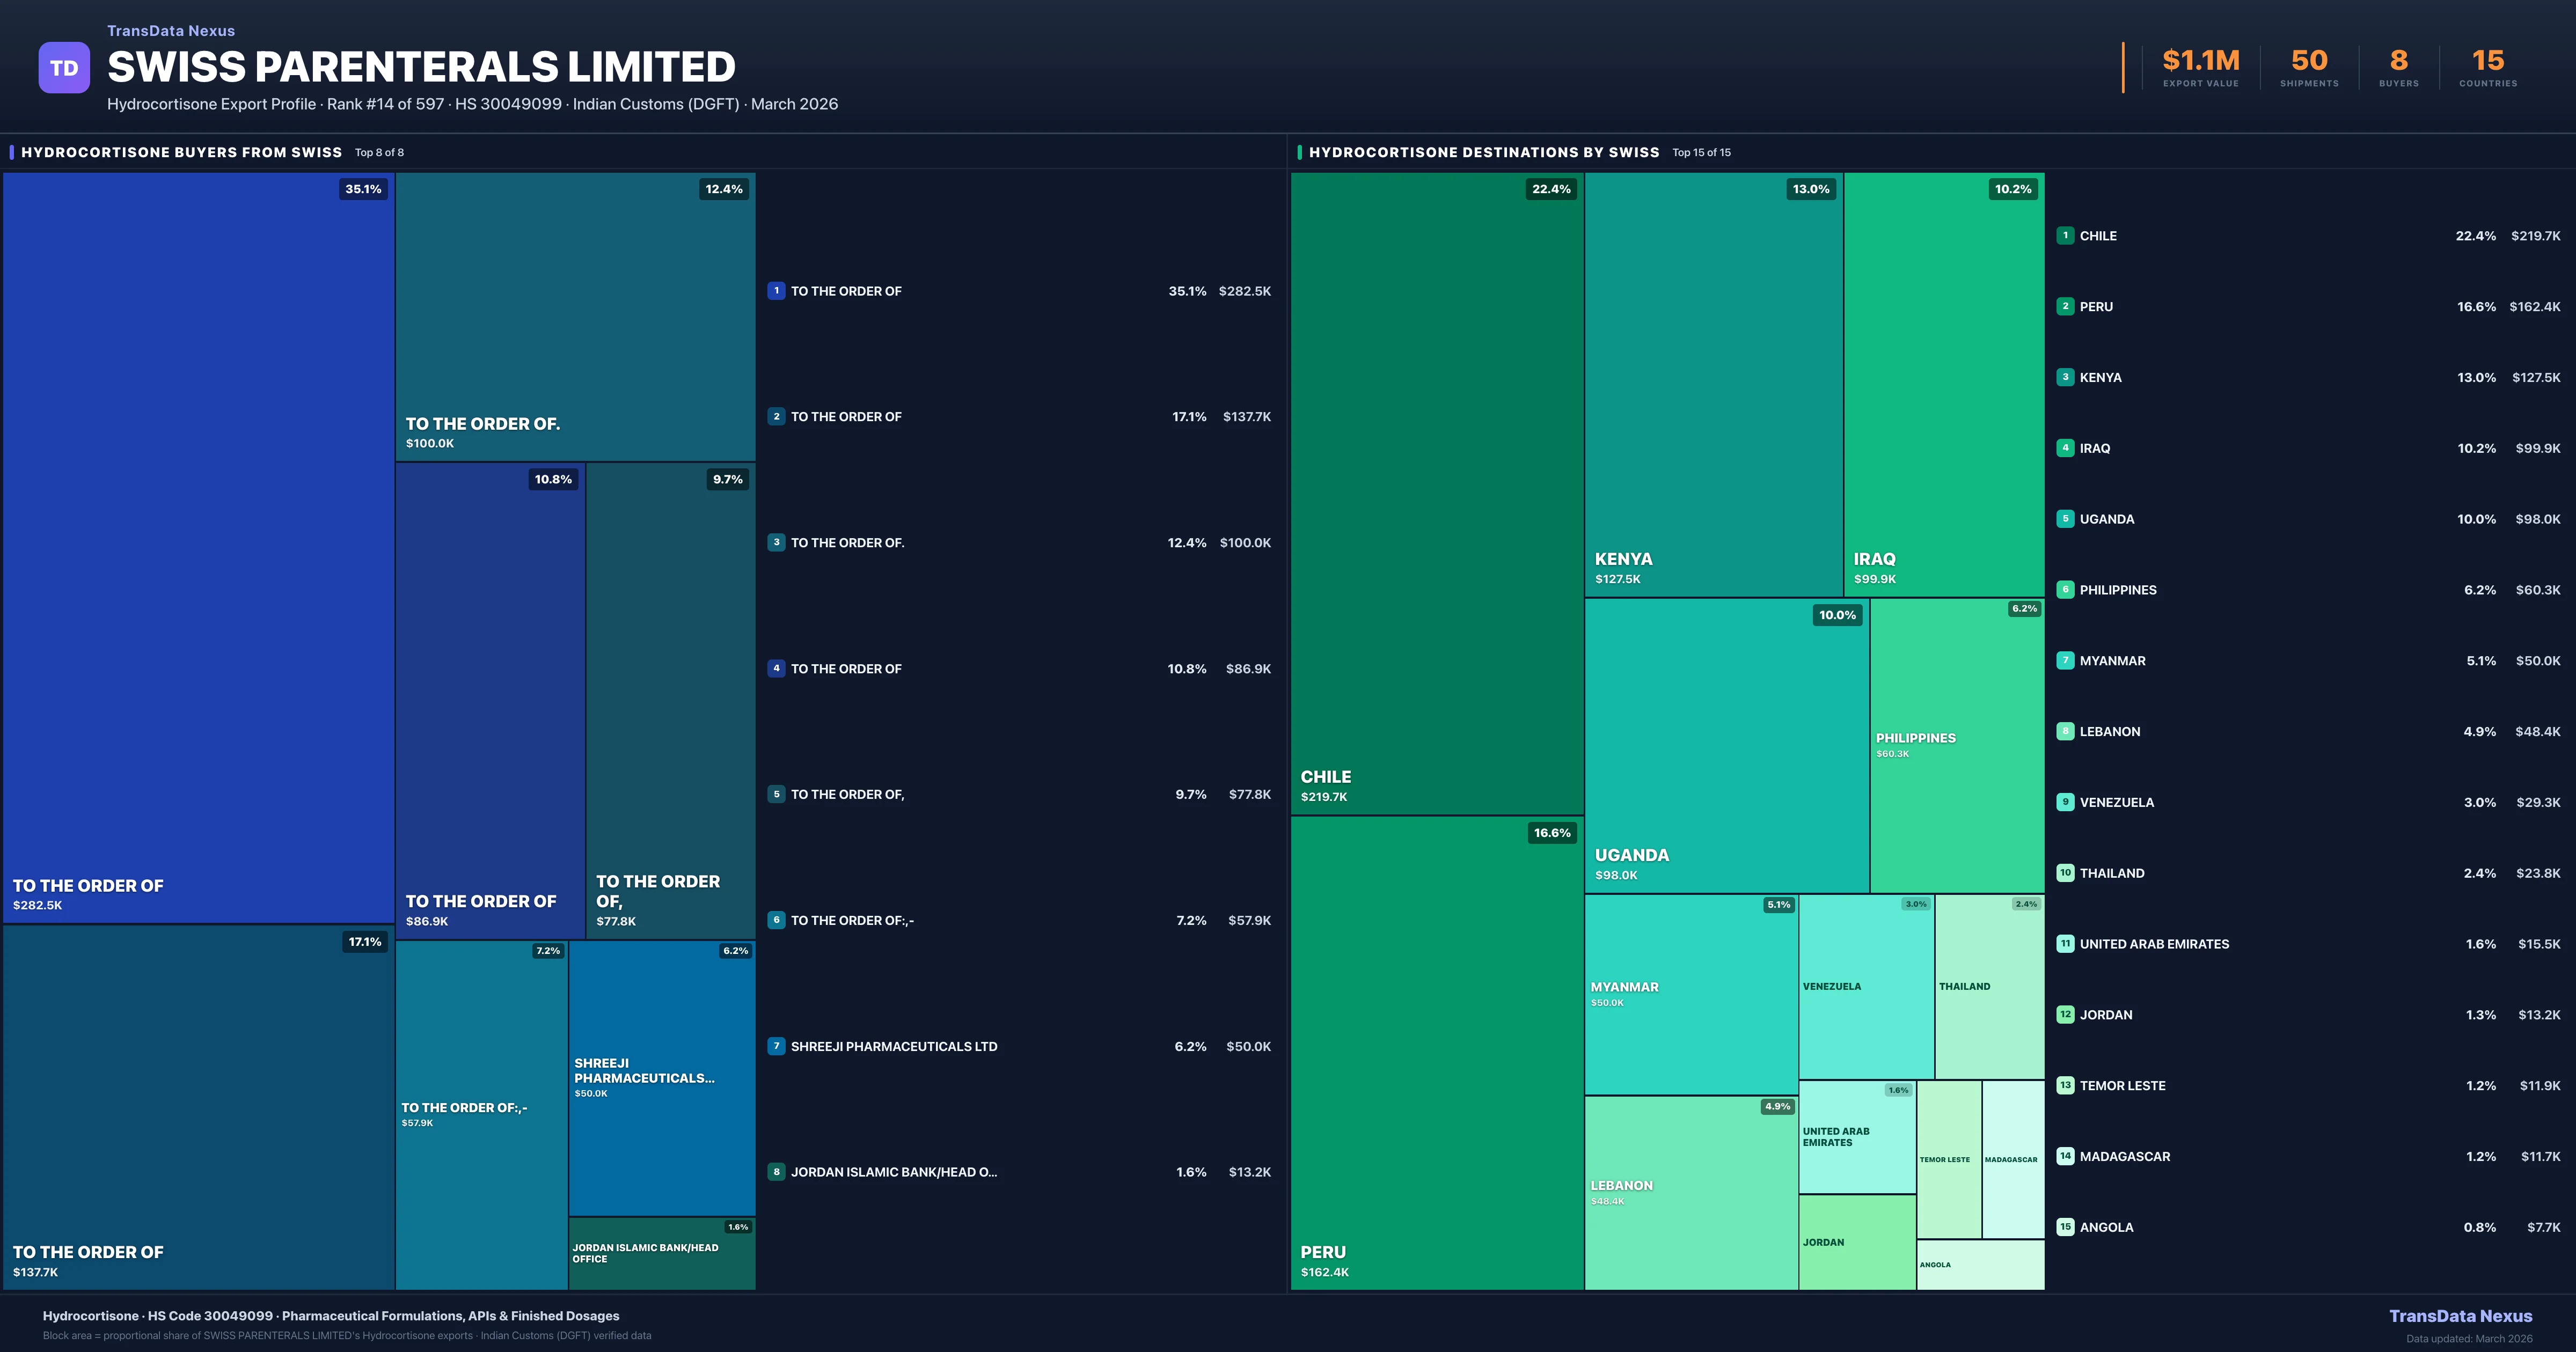This screenshot has height=1352, width=2576.
Task: Select the rank indicator for ANGOLA
Action: pos(2066,1227)
